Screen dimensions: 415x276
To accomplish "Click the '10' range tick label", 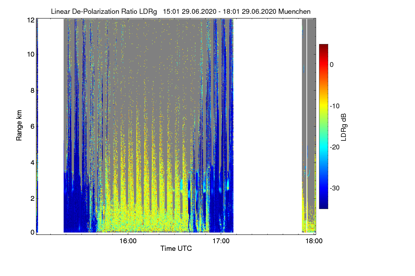I will (30, 54).
